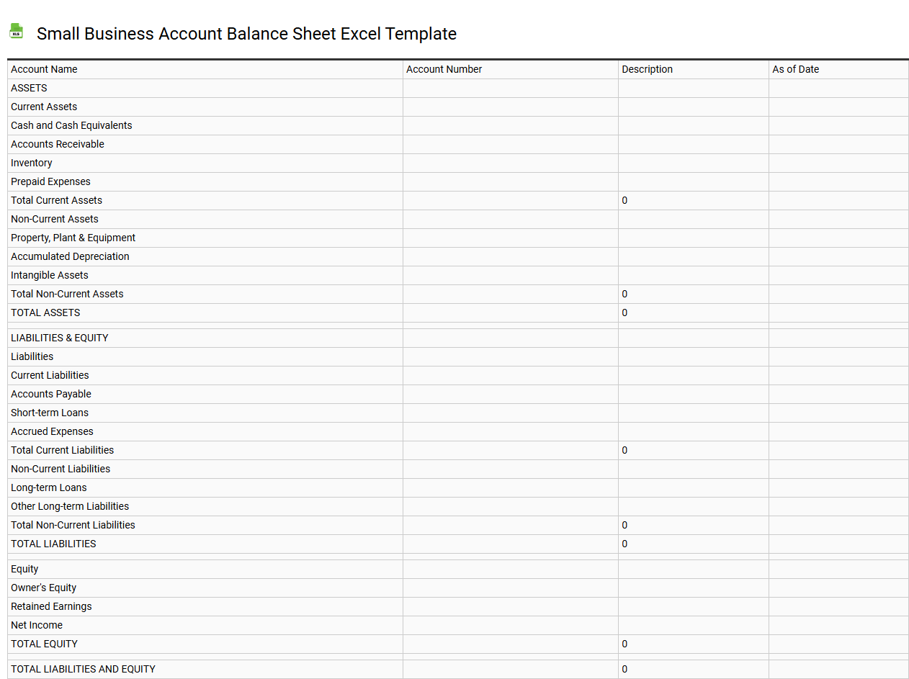This screenshot has height=679, width=909.
Task: Click the Total Current Assets zero value
Action: point(624,200)
